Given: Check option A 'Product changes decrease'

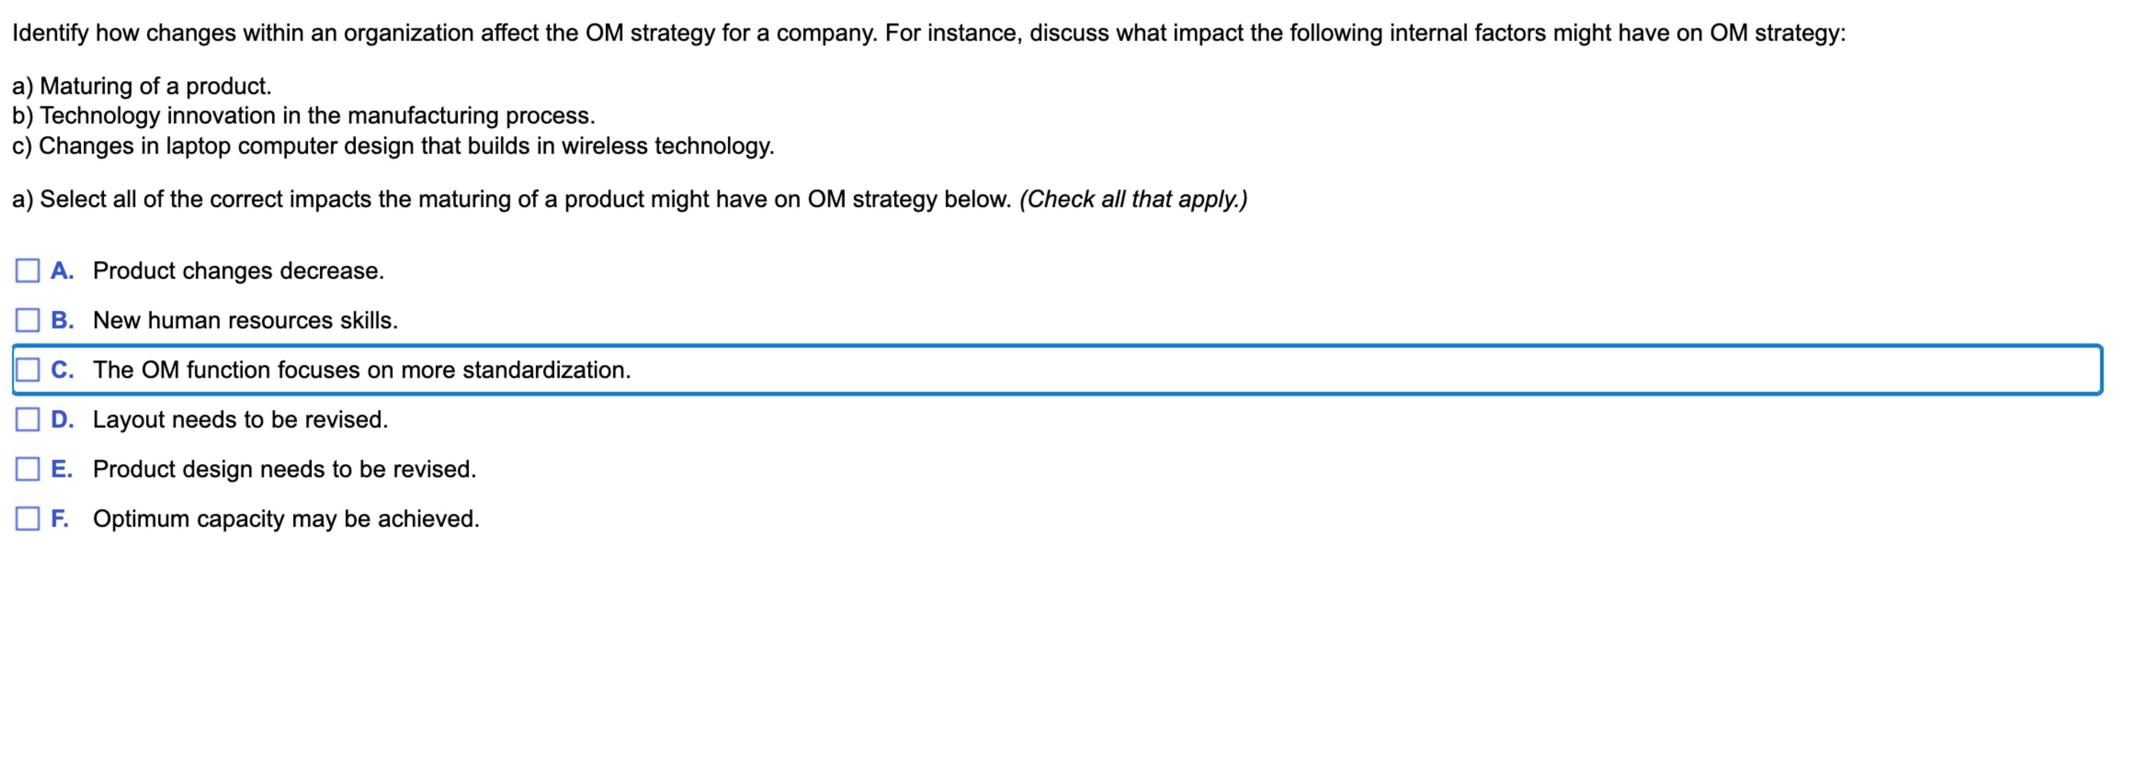Looking at the screenshot, I should coord(27,270).
